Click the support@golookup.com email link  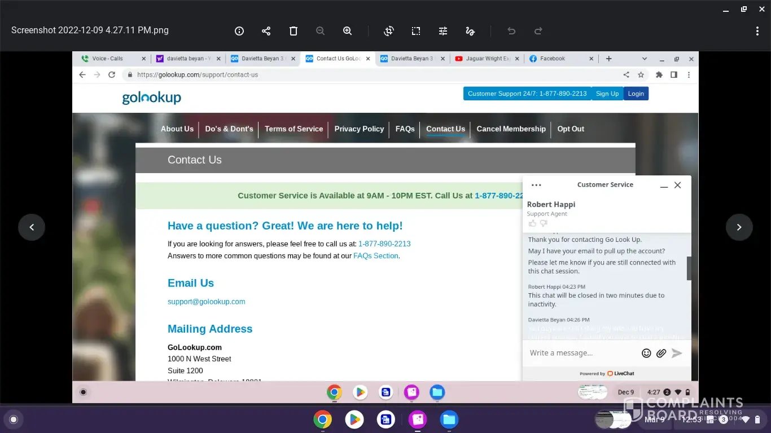point(207,302)
